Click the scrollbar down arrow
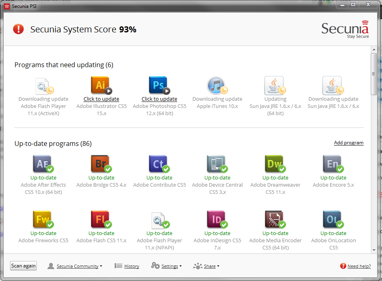The image size is (382, 281). pyautogui.click(x=374, y=250)
